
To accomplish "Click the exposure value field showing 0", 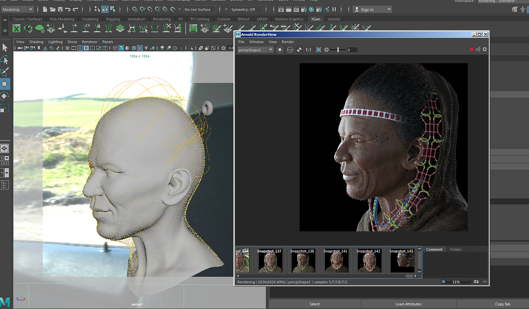I will [x=352, y=50].
